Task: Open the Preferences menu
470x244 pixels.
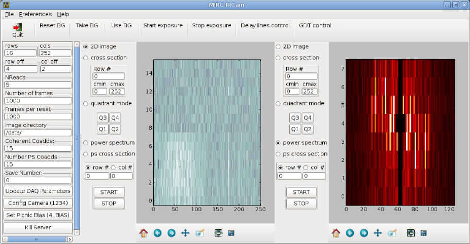Action: point(35,14)
